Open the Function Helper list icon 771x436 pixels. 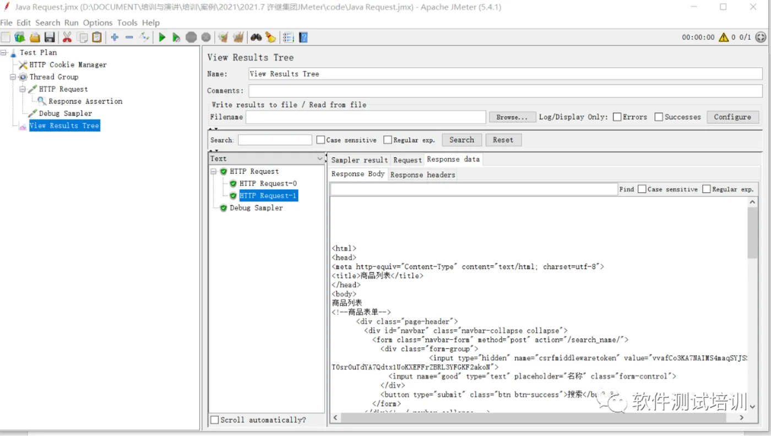click(x=288, y=37)
